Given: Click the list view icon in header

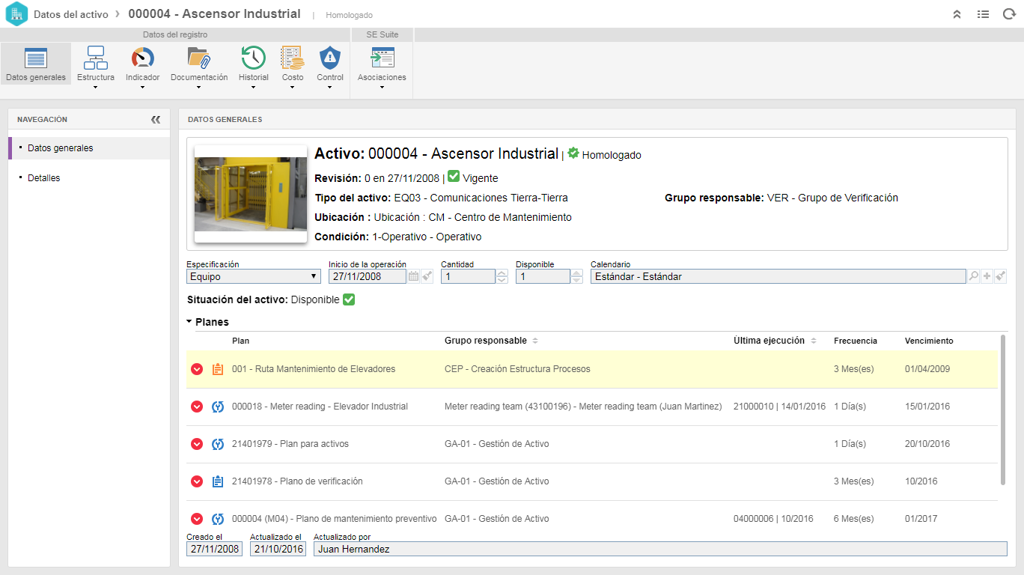Looking at the screenshot, I should 983,14.
